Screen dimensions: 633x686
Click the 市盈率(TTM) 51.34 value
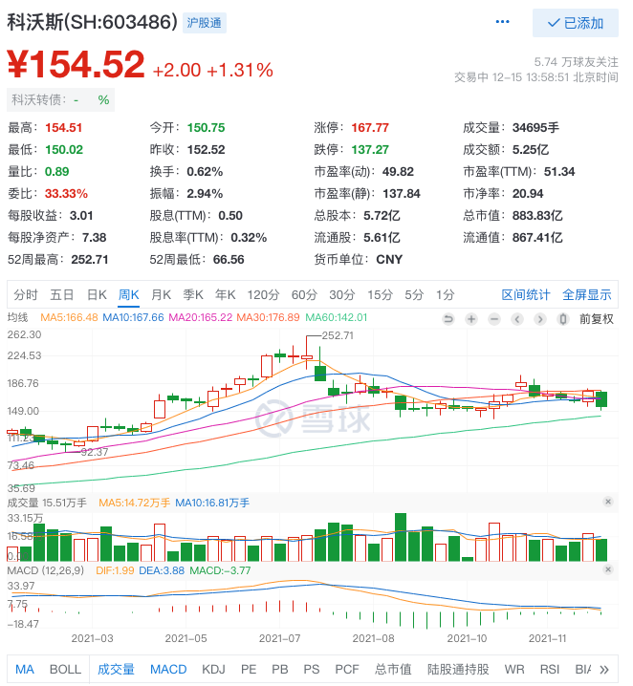(559, 172)
